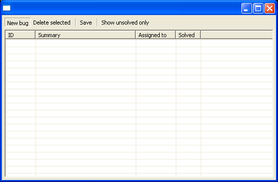Screen dimensions: 278x182
Task: Click the Summary column header
Action: coord(85,35)
